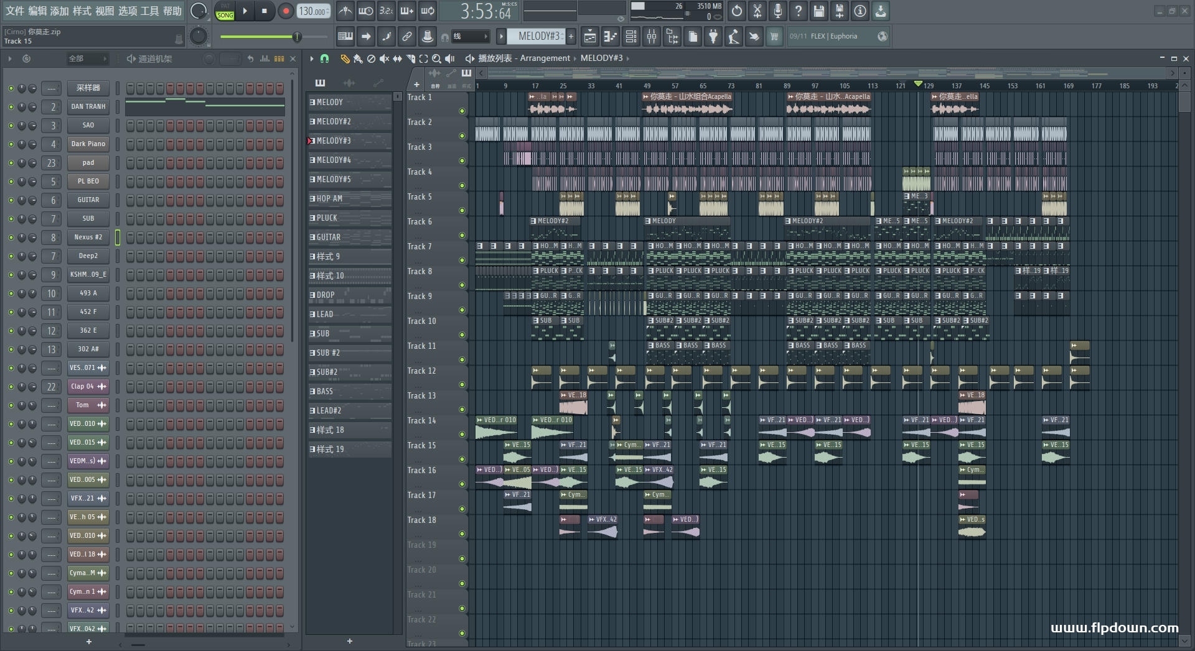1195x651 pixels.
Task: Open the 全部 channel filter dropdown
Action: pyautogui.click(x=87, y=58)
